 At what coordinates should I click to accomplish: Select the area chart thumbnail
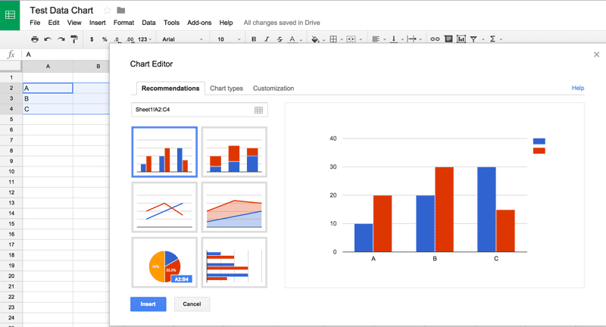pyautogui.click(x=234, y=207)
